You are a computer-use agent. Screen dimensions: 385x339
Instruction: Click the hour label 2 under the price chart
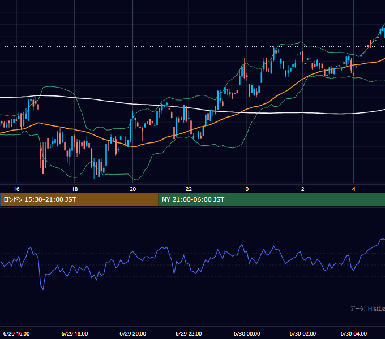(303, 189)
